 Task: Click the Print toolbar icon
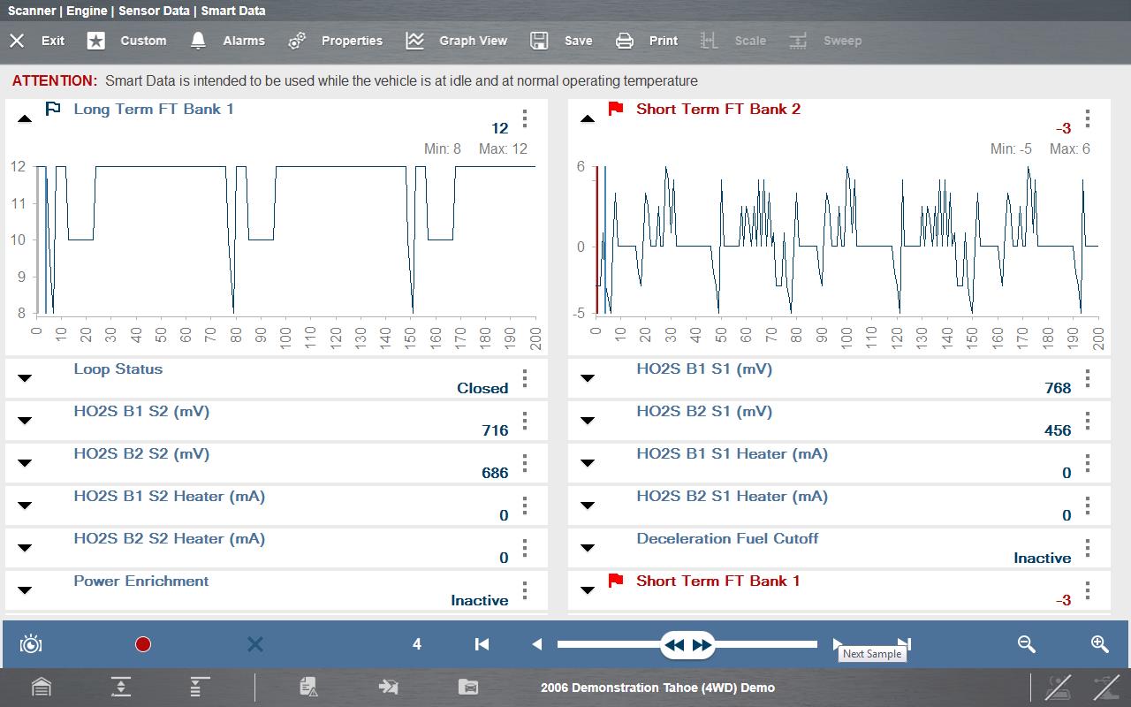(625, 41)
